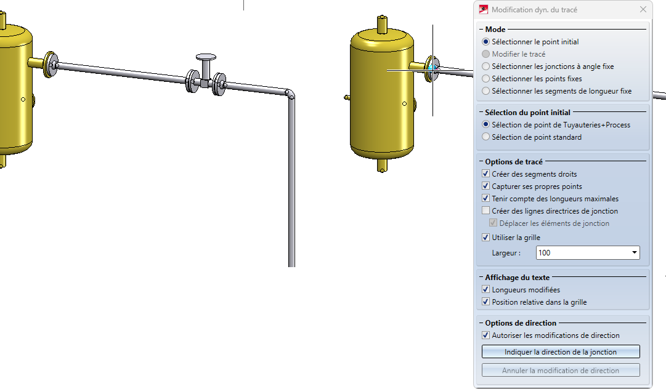Select 'Sélectionner les points fixes' option
Screen dimensions: 666x389
(486, 79)
